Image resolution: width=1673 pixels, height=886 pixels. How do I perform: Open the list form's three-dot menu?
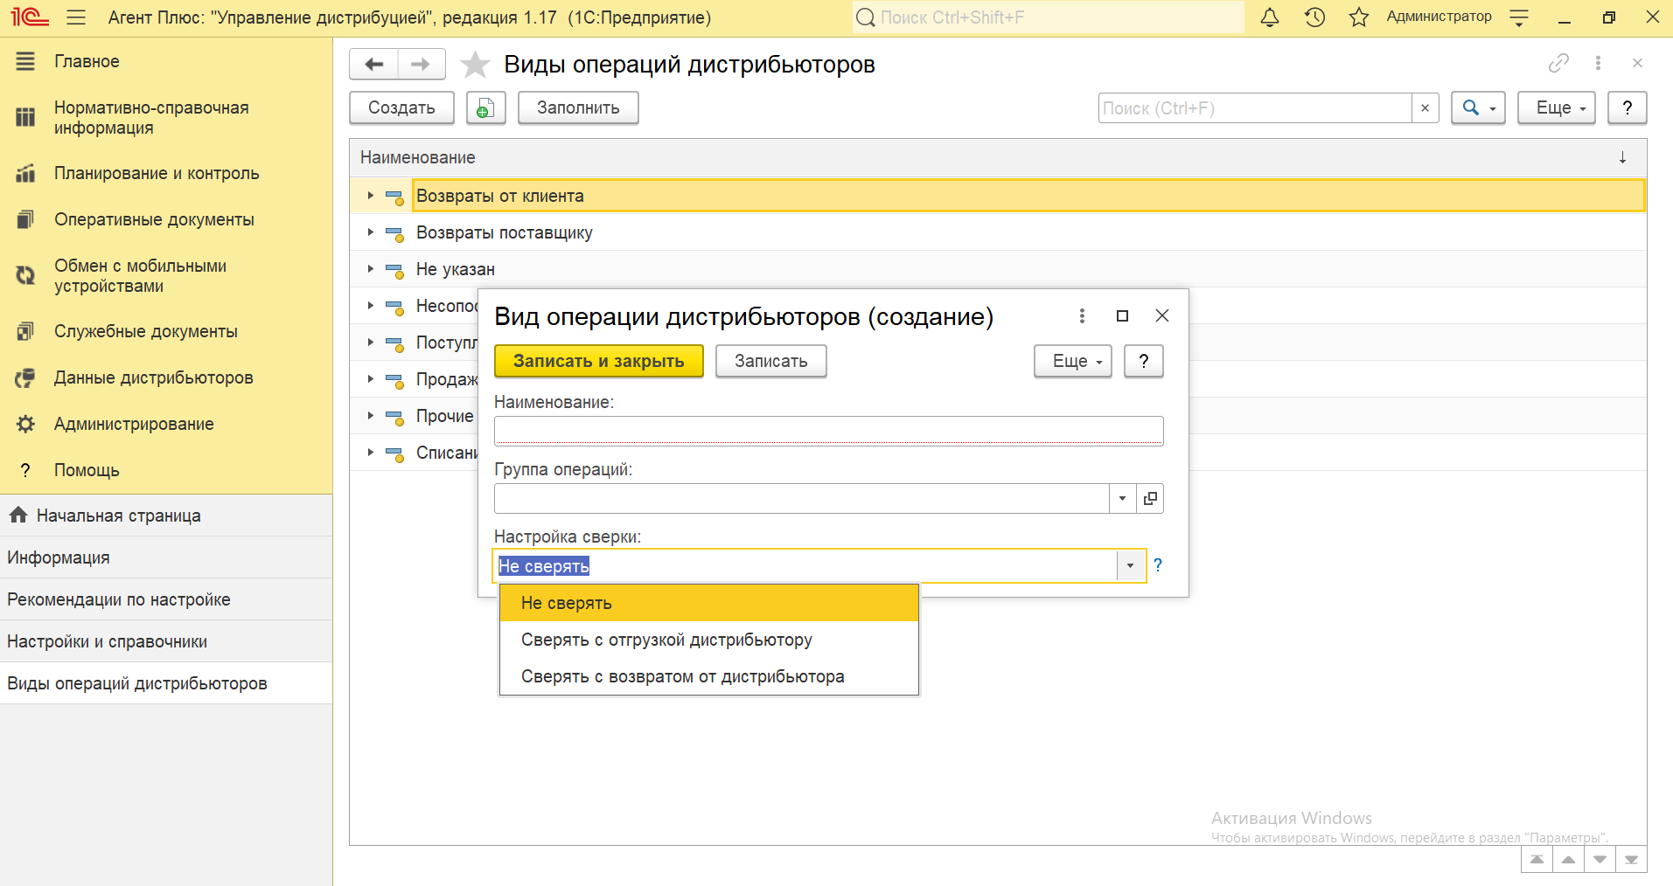tap(1598, 63)
